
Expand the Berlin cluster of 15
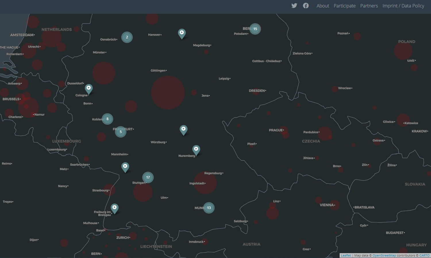[255, 29]
